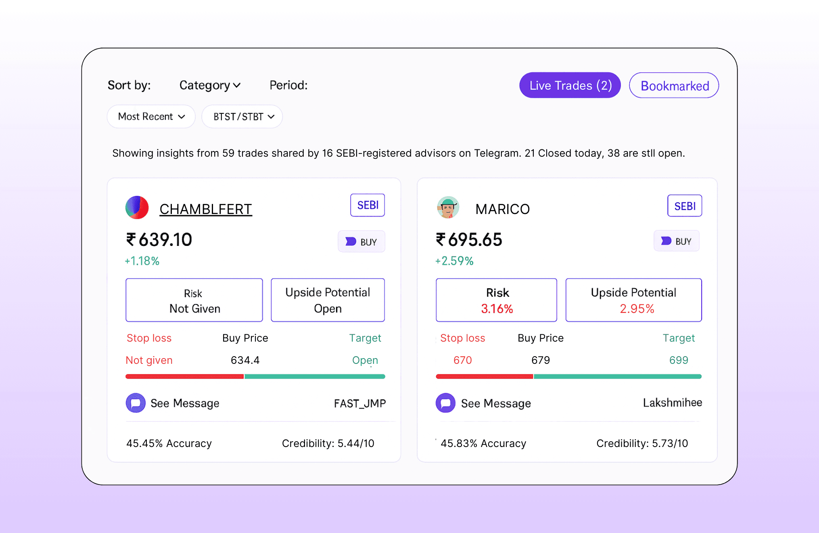Click the +2.59% change value

(x=454, y=261)
